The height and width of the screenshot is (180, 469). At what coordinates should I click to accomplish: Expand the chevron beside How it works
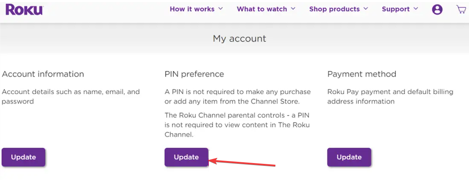[x=221, y=8]
